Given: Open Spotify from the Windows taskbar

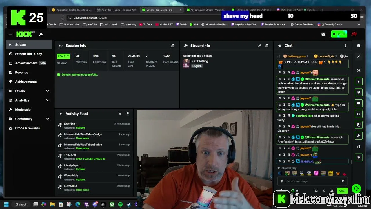Looking at the screenshot, I should click(120, 204).
